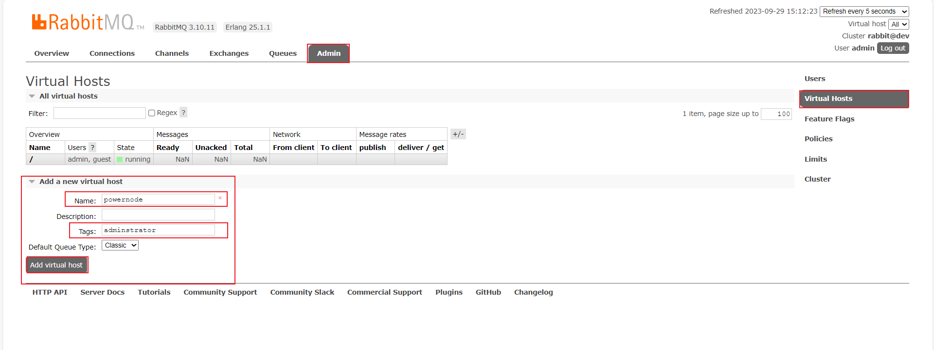Open the / virtual host link
Viewport: 934px width, 350px height.
click(x=31, y=159)
